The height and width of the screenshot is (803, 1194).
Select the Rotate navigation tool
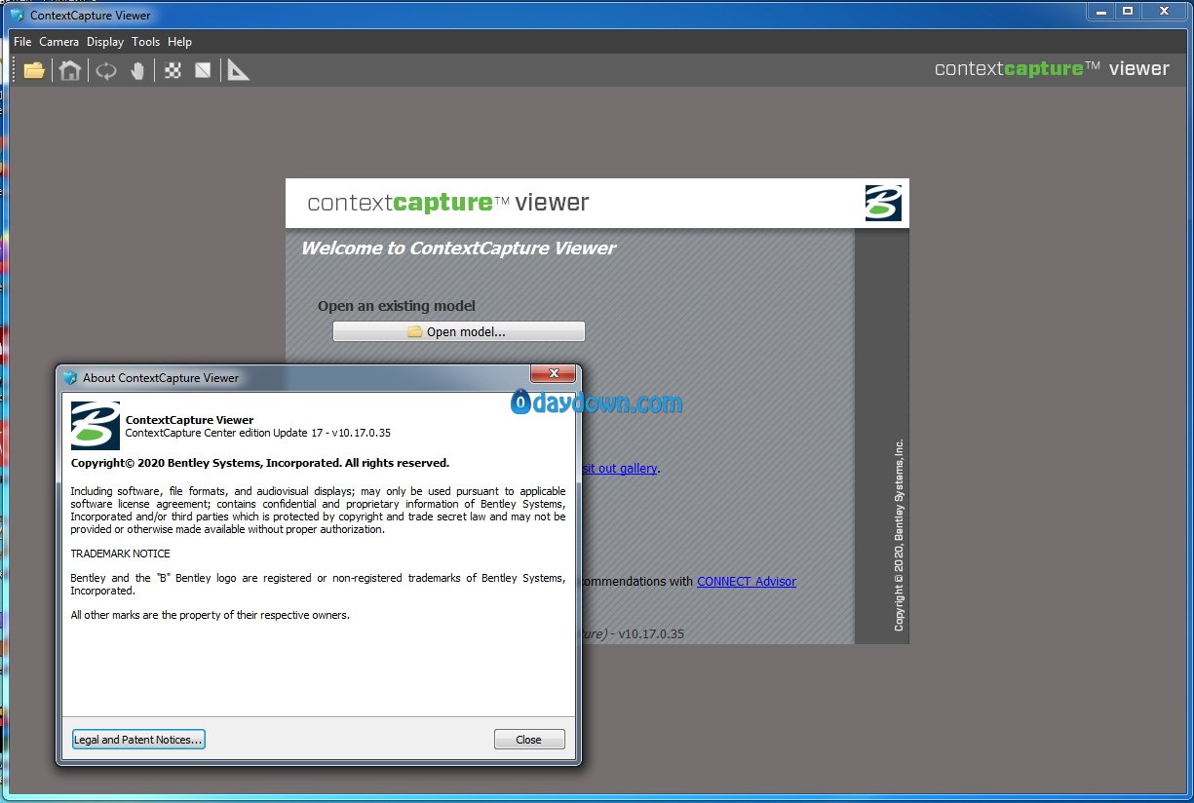pos(106,70)
